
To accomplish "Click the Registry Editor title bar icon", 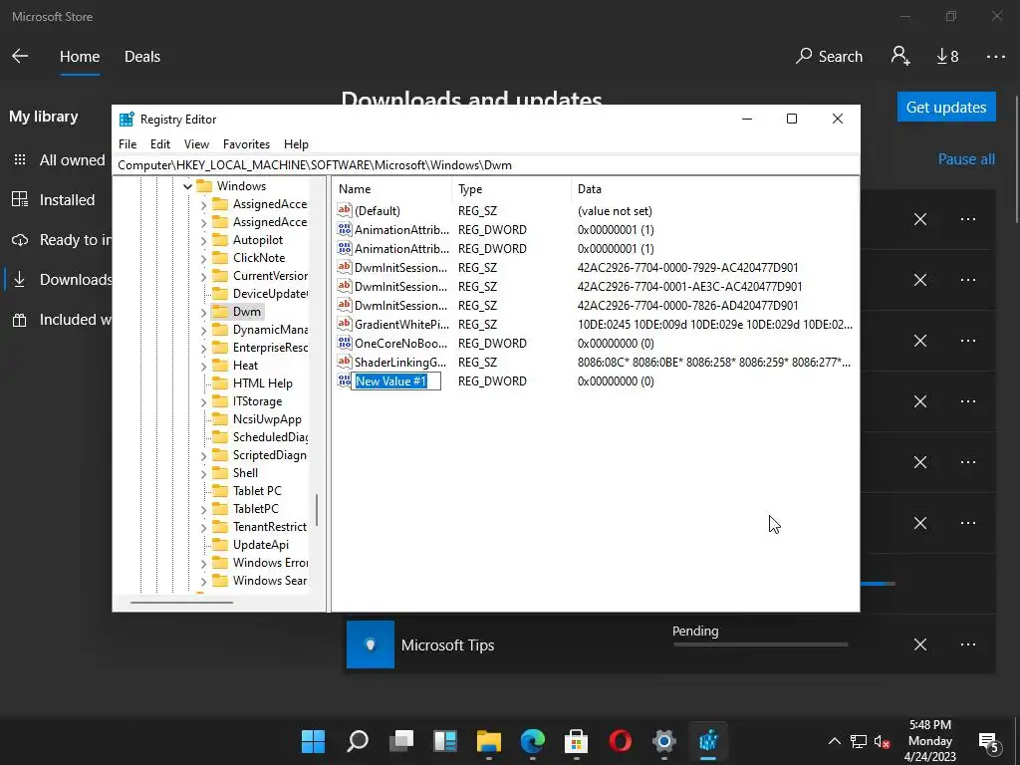I will (x=127, y=120).
